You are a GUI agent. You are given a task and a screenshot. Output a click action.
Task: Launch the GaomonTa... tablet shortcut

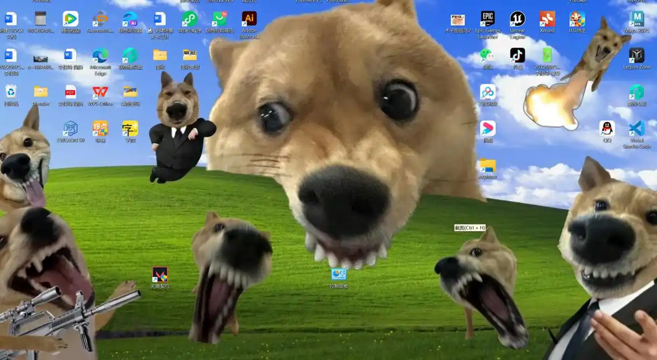coord(100,19)
